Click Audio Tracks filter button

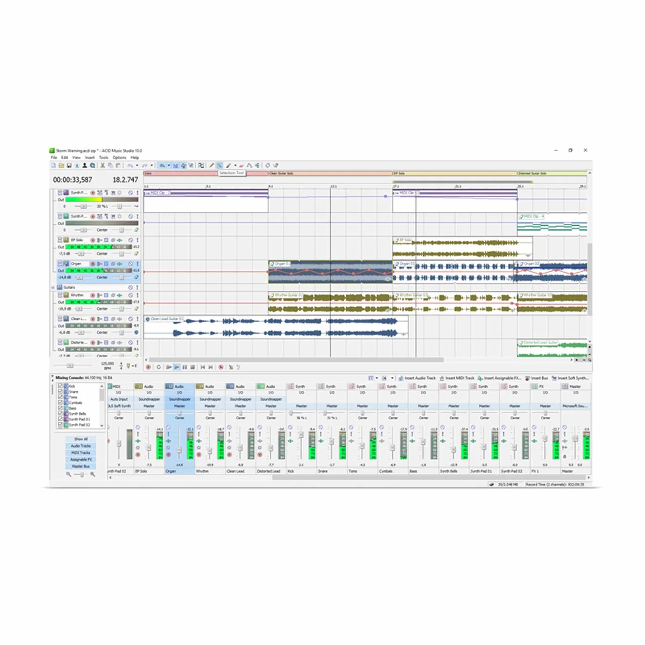tap(81, 446)
